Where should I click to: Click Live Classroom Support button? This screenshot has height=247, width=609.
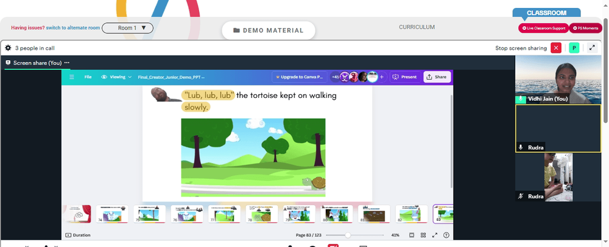(543, 28)
